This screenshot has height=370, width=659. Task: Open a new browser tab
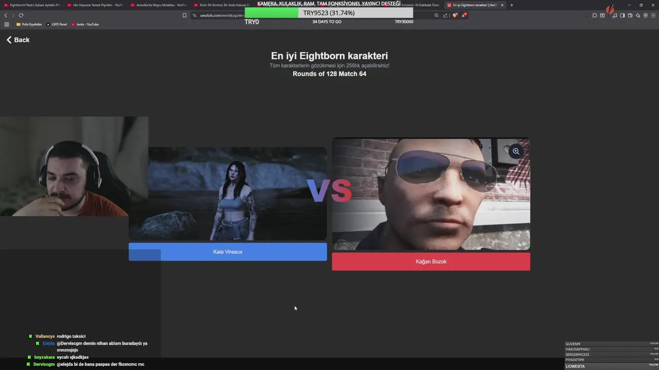click(x=511, y=5)
